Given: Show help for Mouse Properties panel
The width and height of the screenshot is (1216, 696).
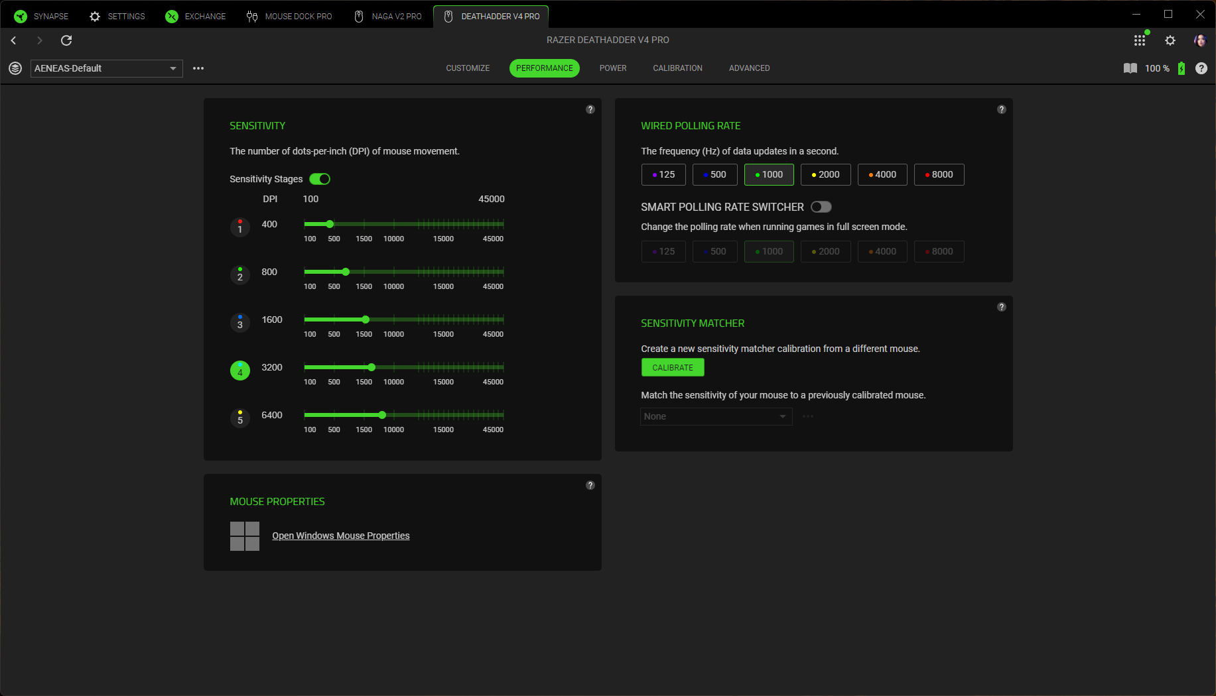Looking at the screenshot, I should pyautogui.click(x=590, y=485).
